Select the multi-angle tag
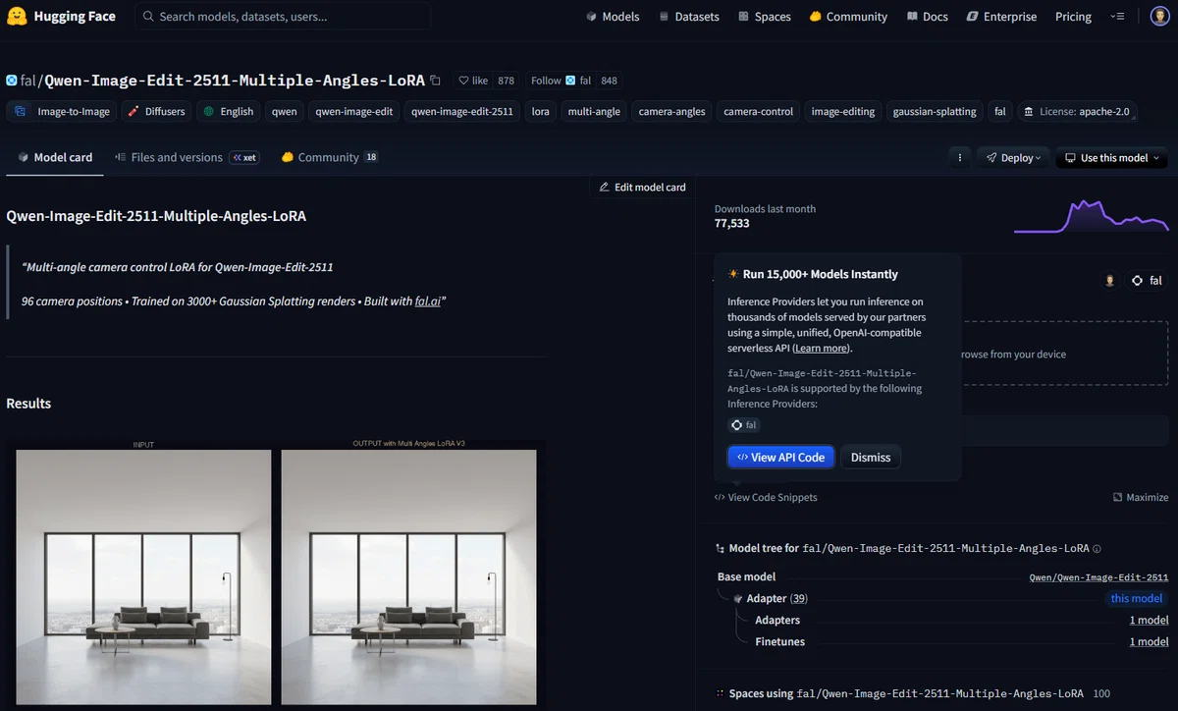 (594, 111)
